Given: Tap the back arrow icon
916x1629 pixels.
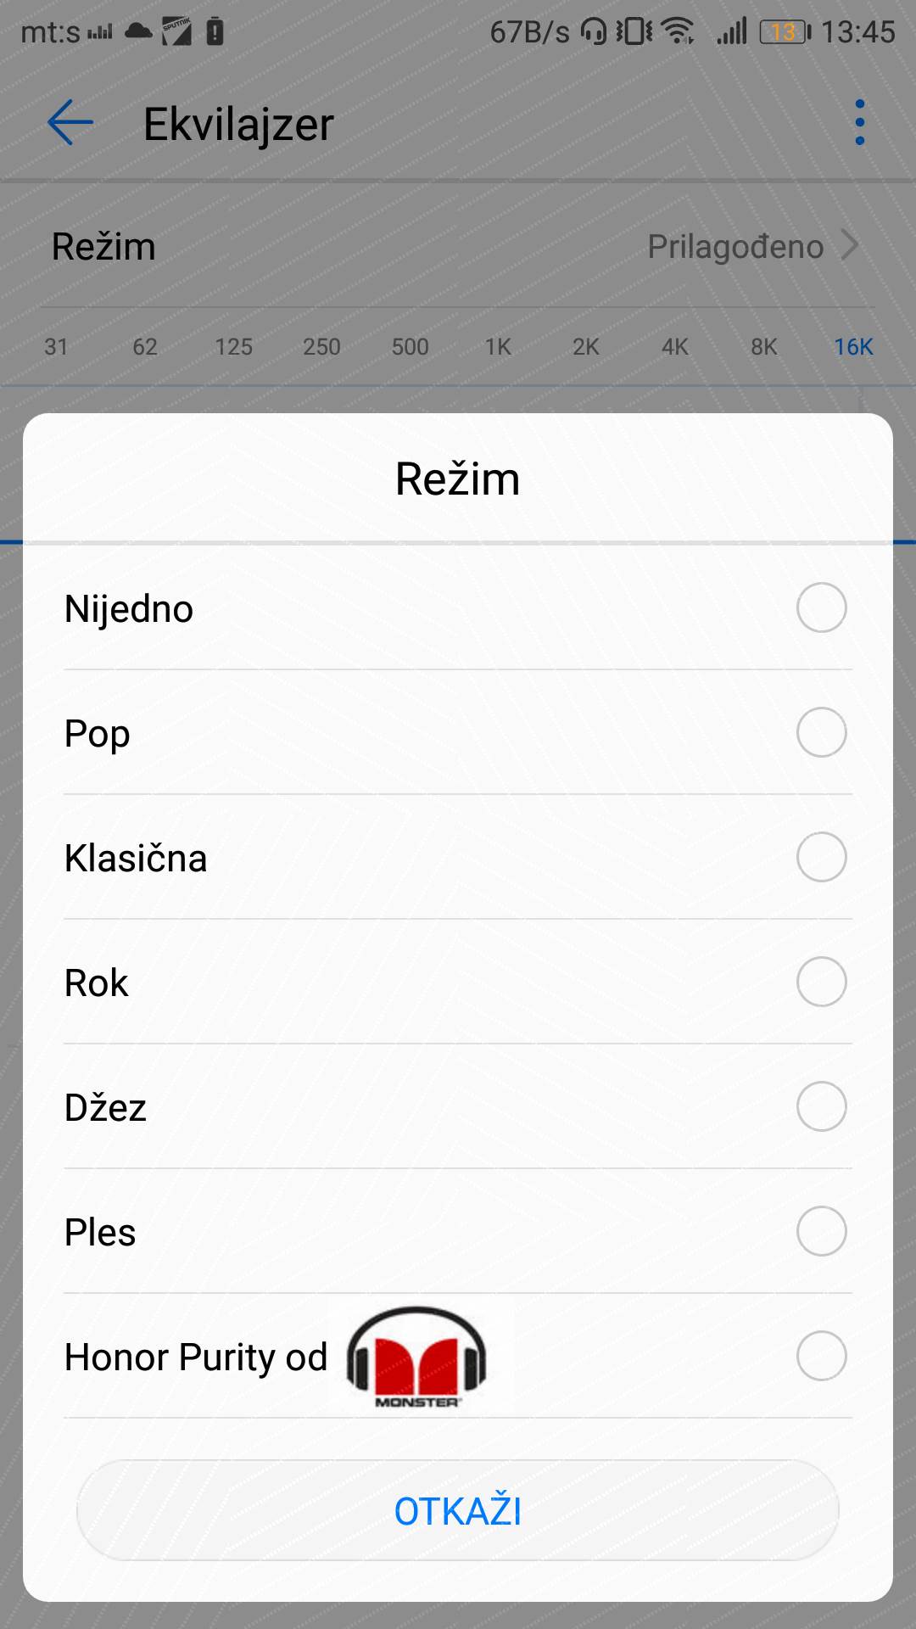Looking at the screenshot, I should point(70,123).
